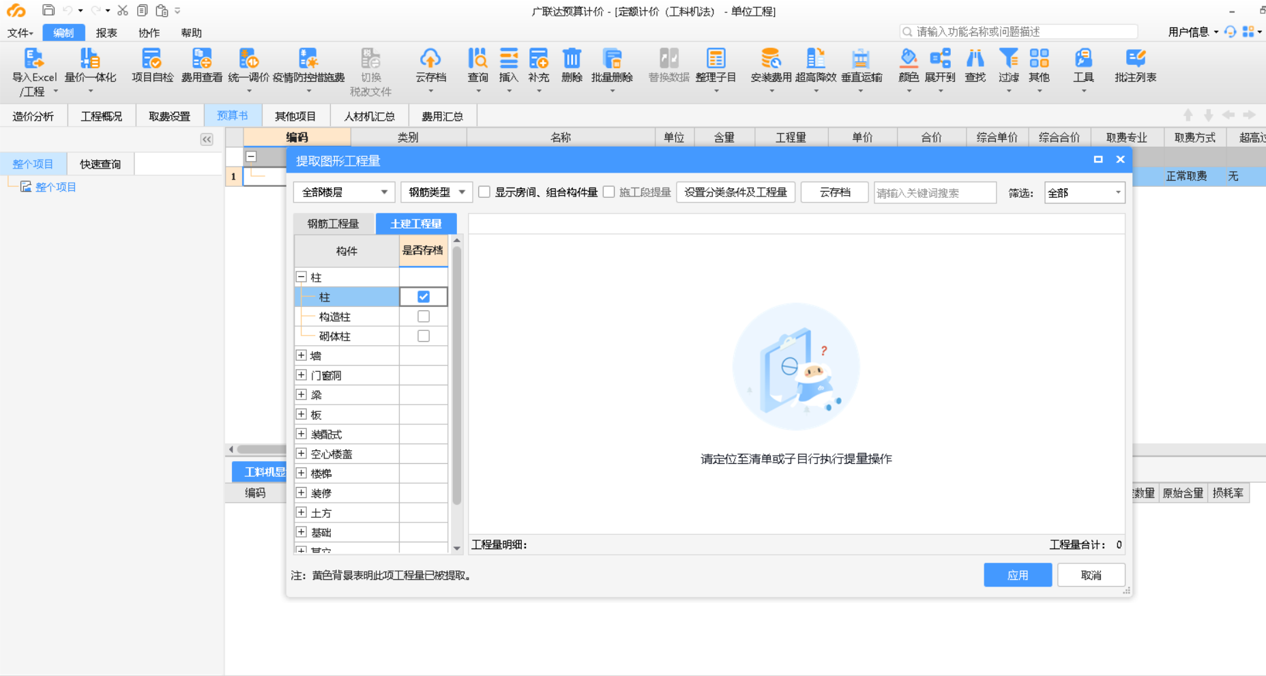1266x676 pixels.
Task: Select 整个项目 tree item
Action: pos(55,187)
